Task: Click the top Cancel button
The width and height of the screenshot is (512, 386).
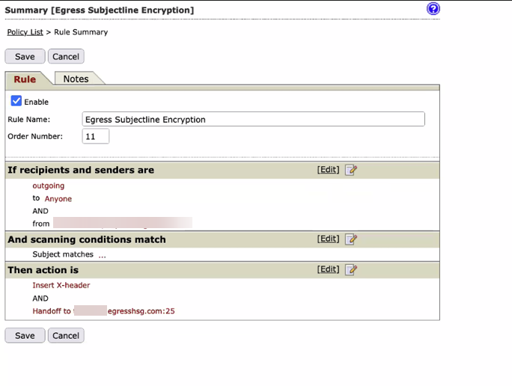Action: [x=66, y=56]
